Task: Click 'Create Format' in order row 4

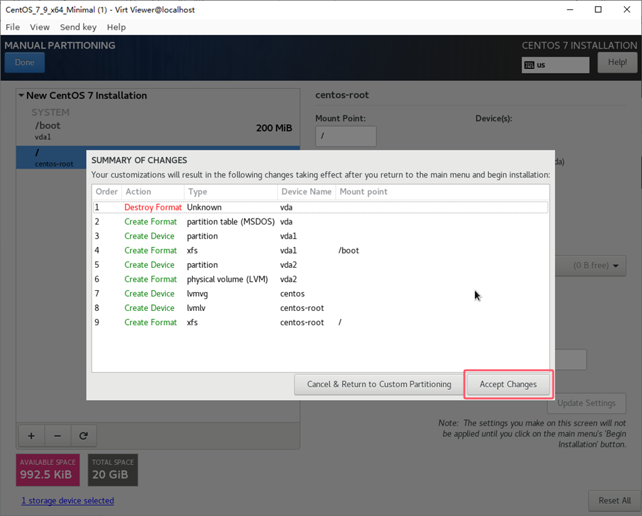Action: click(150, 250)
